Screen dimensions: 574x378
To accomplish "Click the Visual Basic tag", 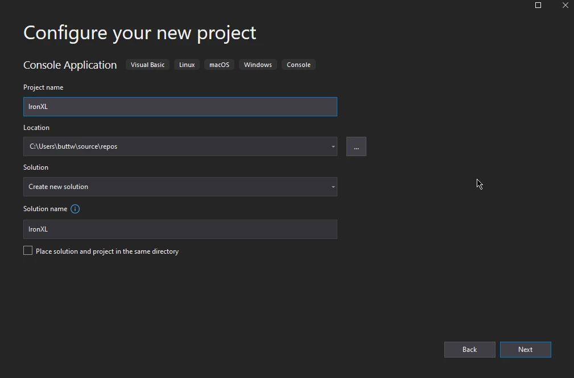I will [x=147, y=65].
